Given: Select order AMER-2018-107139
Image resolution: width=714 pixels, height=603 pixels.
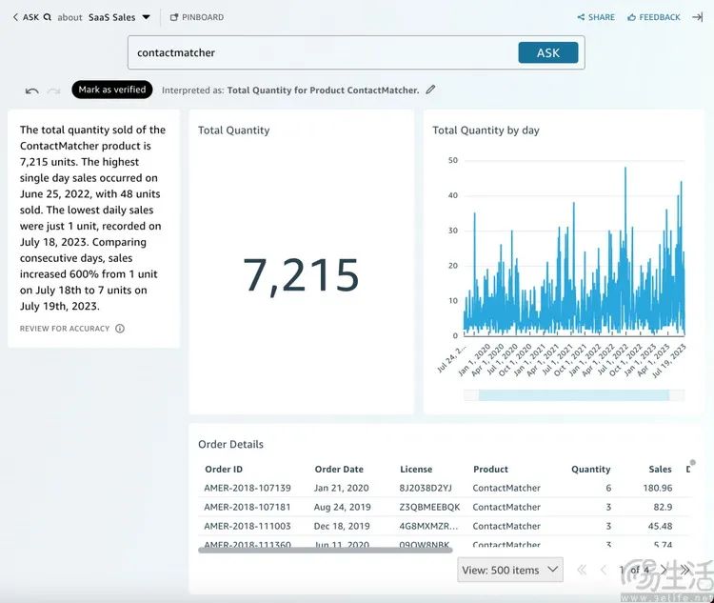Looking at the screenshot, I should [248, 488].
